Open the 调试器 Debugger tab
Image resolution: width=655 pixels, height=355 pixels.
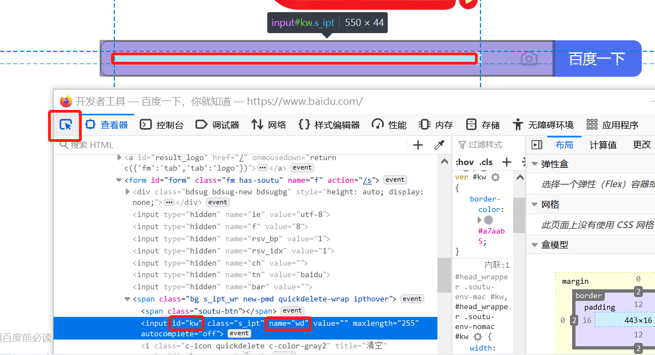click(218, 124)
